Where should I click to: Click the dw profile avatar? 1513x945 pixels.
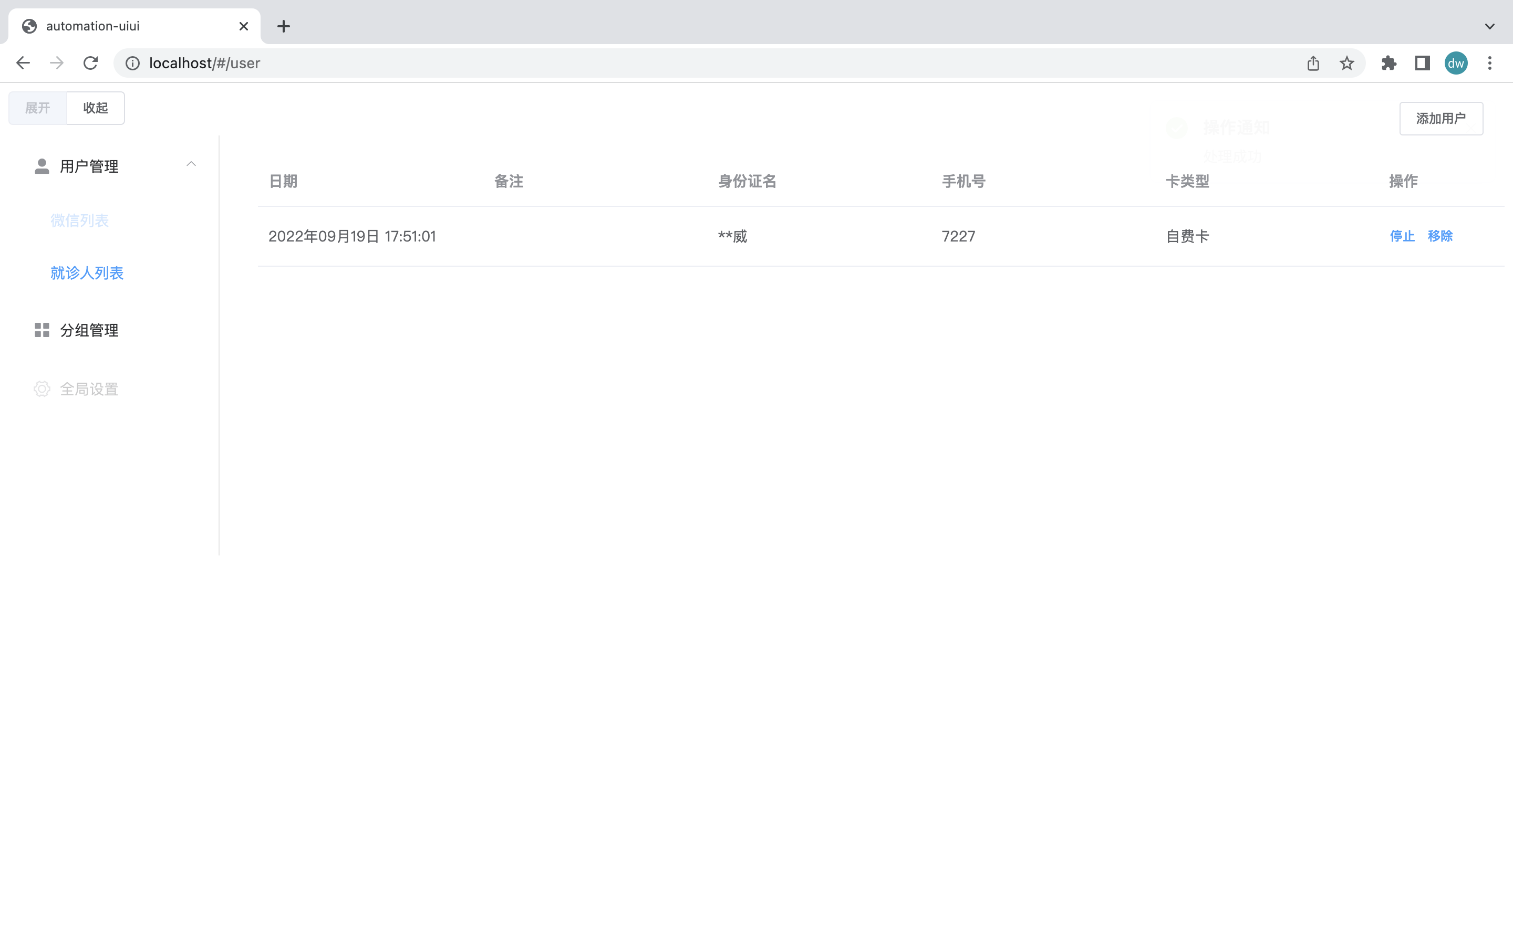1456,62
